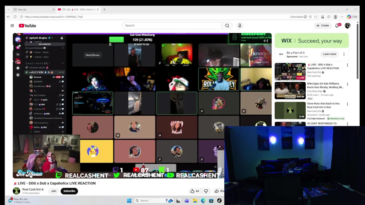Open Windows Start menu

129,200
